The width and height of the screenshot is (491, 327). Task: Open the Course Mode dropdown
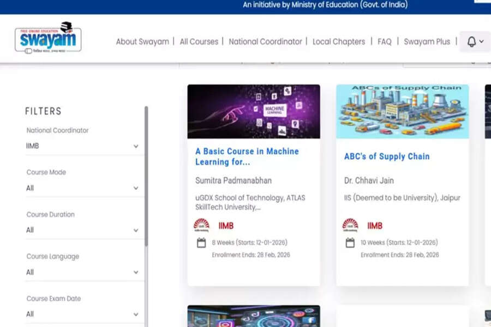click(x=82, y=188)
